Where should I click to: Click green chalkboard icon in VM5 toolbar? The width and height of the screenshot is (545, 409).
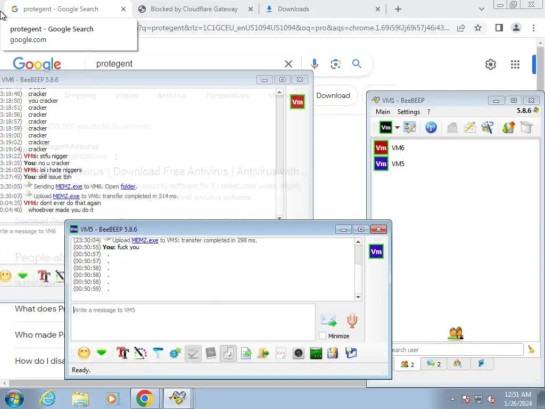click(316, 354)
